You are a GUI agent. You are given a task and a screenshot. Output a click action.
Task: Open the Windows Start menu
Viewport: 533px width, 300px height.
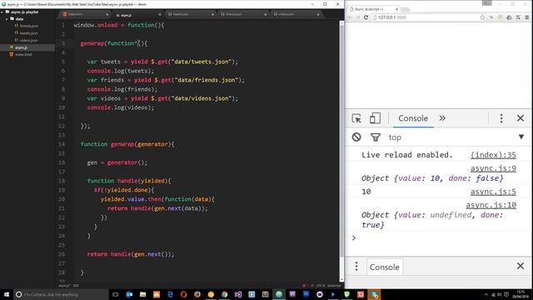pos(6,294)
